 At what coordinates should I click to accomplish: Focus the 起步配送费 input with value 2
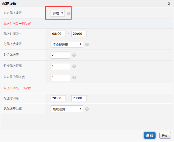60,55
